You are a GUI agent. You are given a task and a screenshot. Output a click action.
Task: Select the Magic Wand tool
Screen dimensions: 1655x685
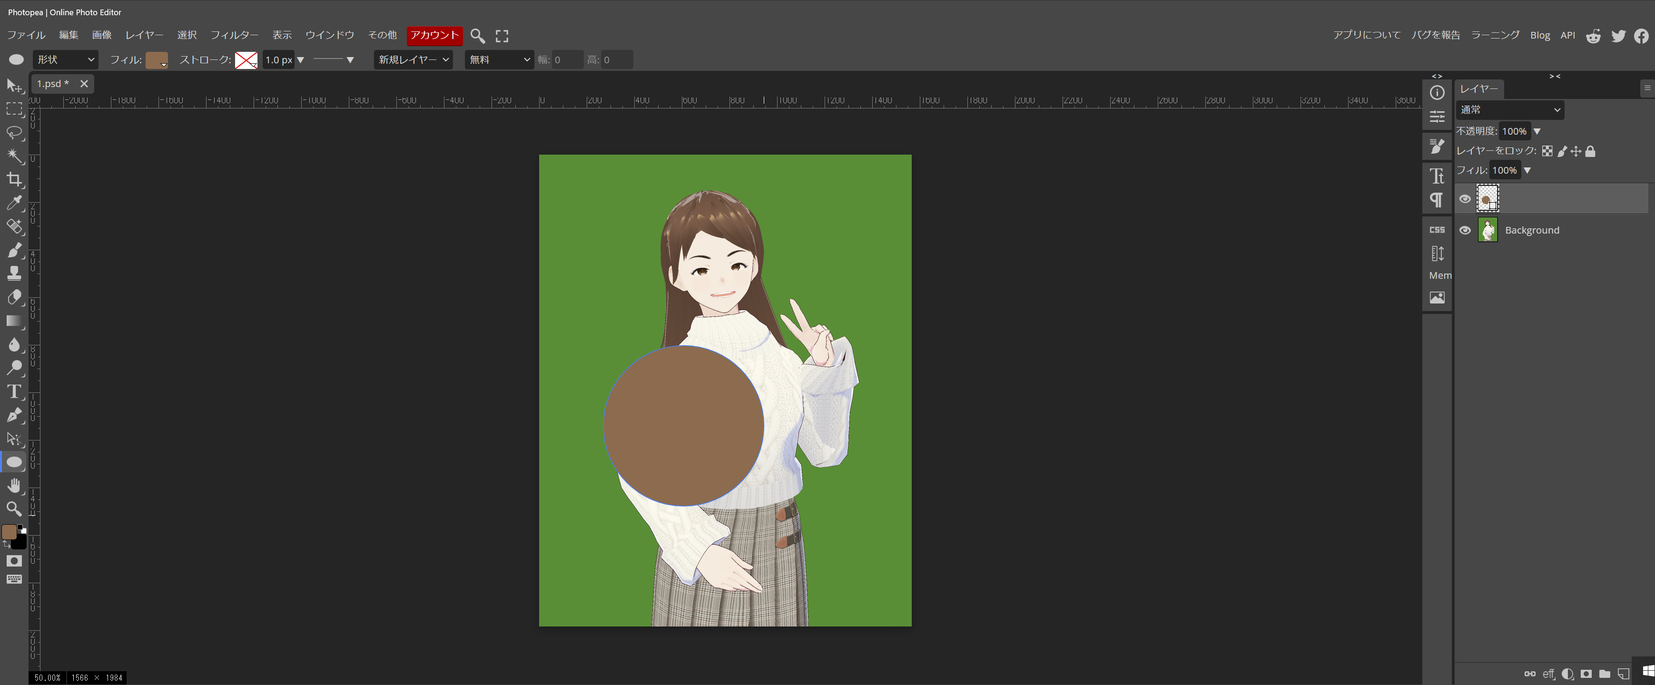(14, 156)
